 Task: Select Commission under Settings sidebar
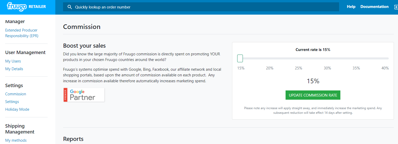click(16, 94)
